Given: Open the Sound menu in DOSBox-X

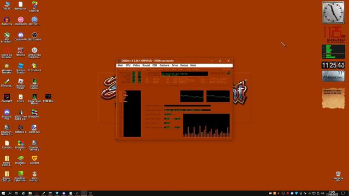Looking at the screenshot, I should click(146, 65).
